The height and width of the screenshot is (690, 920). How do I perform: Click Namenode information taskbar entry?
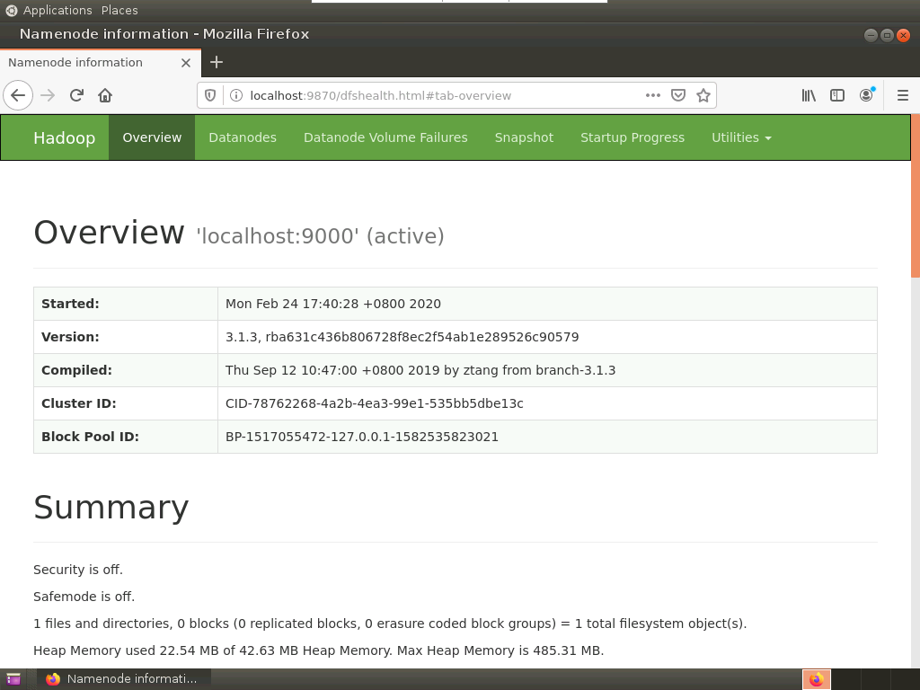(x=123, y=679)
